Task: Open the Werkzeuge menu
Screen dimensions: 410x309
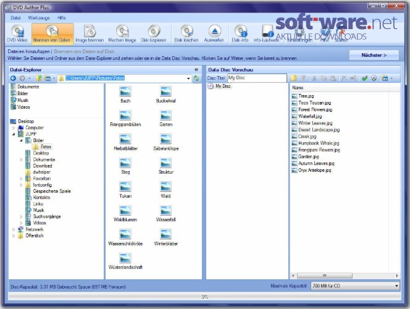Action: click(39, 18)
